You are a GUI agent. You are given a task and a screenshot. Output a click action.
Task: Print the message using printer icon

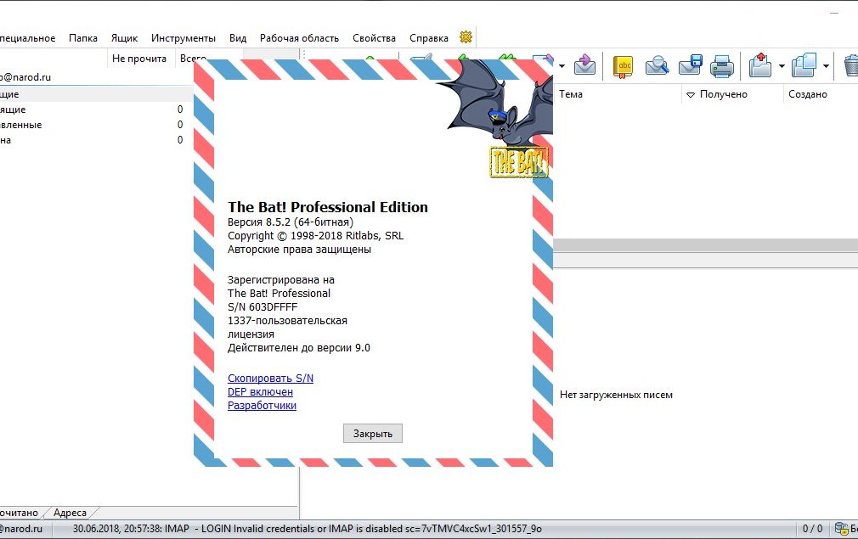pos(722,65)
